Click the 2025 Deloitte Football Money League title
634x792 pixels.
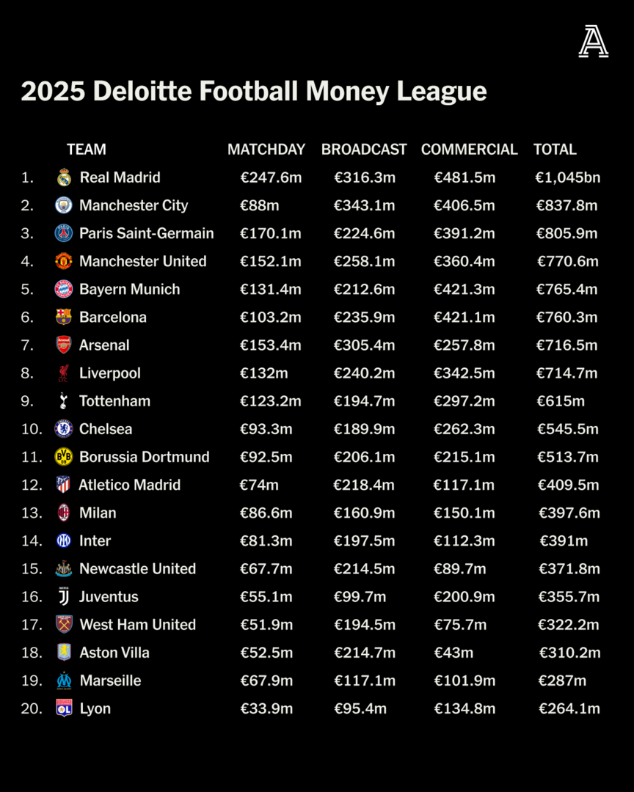[x=254, y=92]
